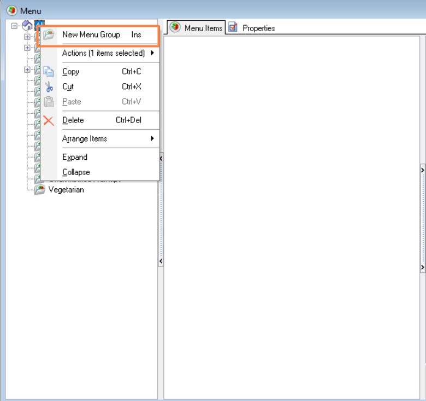
Task: Click the Properties checkbox icon
Action: click(233, 27)
